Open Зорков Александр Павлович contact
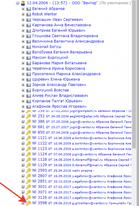 click(x=59, y=85)
